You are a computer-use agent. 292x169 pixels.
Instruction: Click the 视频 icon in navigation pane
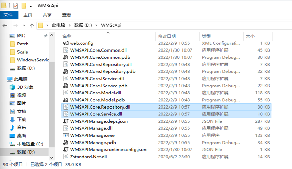[12, 95]
